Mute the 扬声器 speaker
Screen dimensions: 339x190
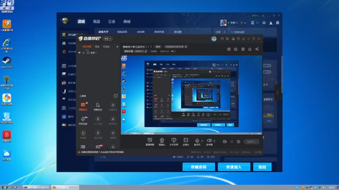coord(209,142)
